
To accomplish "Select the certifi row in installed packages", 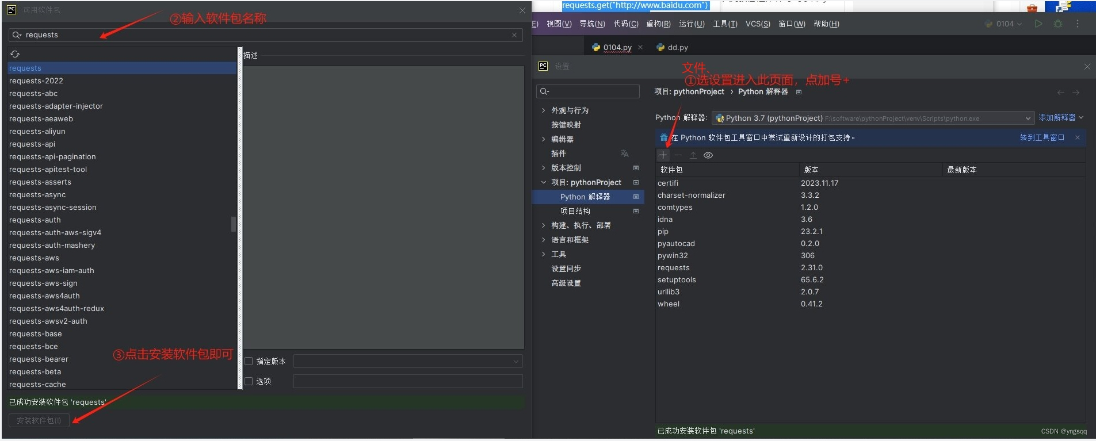I will (870, 183).
